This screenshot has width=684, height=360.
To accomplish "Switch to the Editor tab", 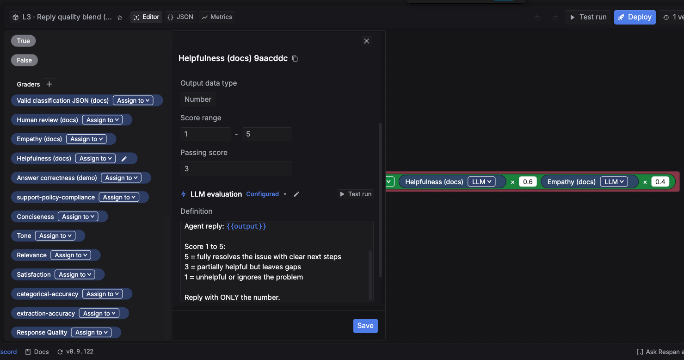I will point(146,17).
